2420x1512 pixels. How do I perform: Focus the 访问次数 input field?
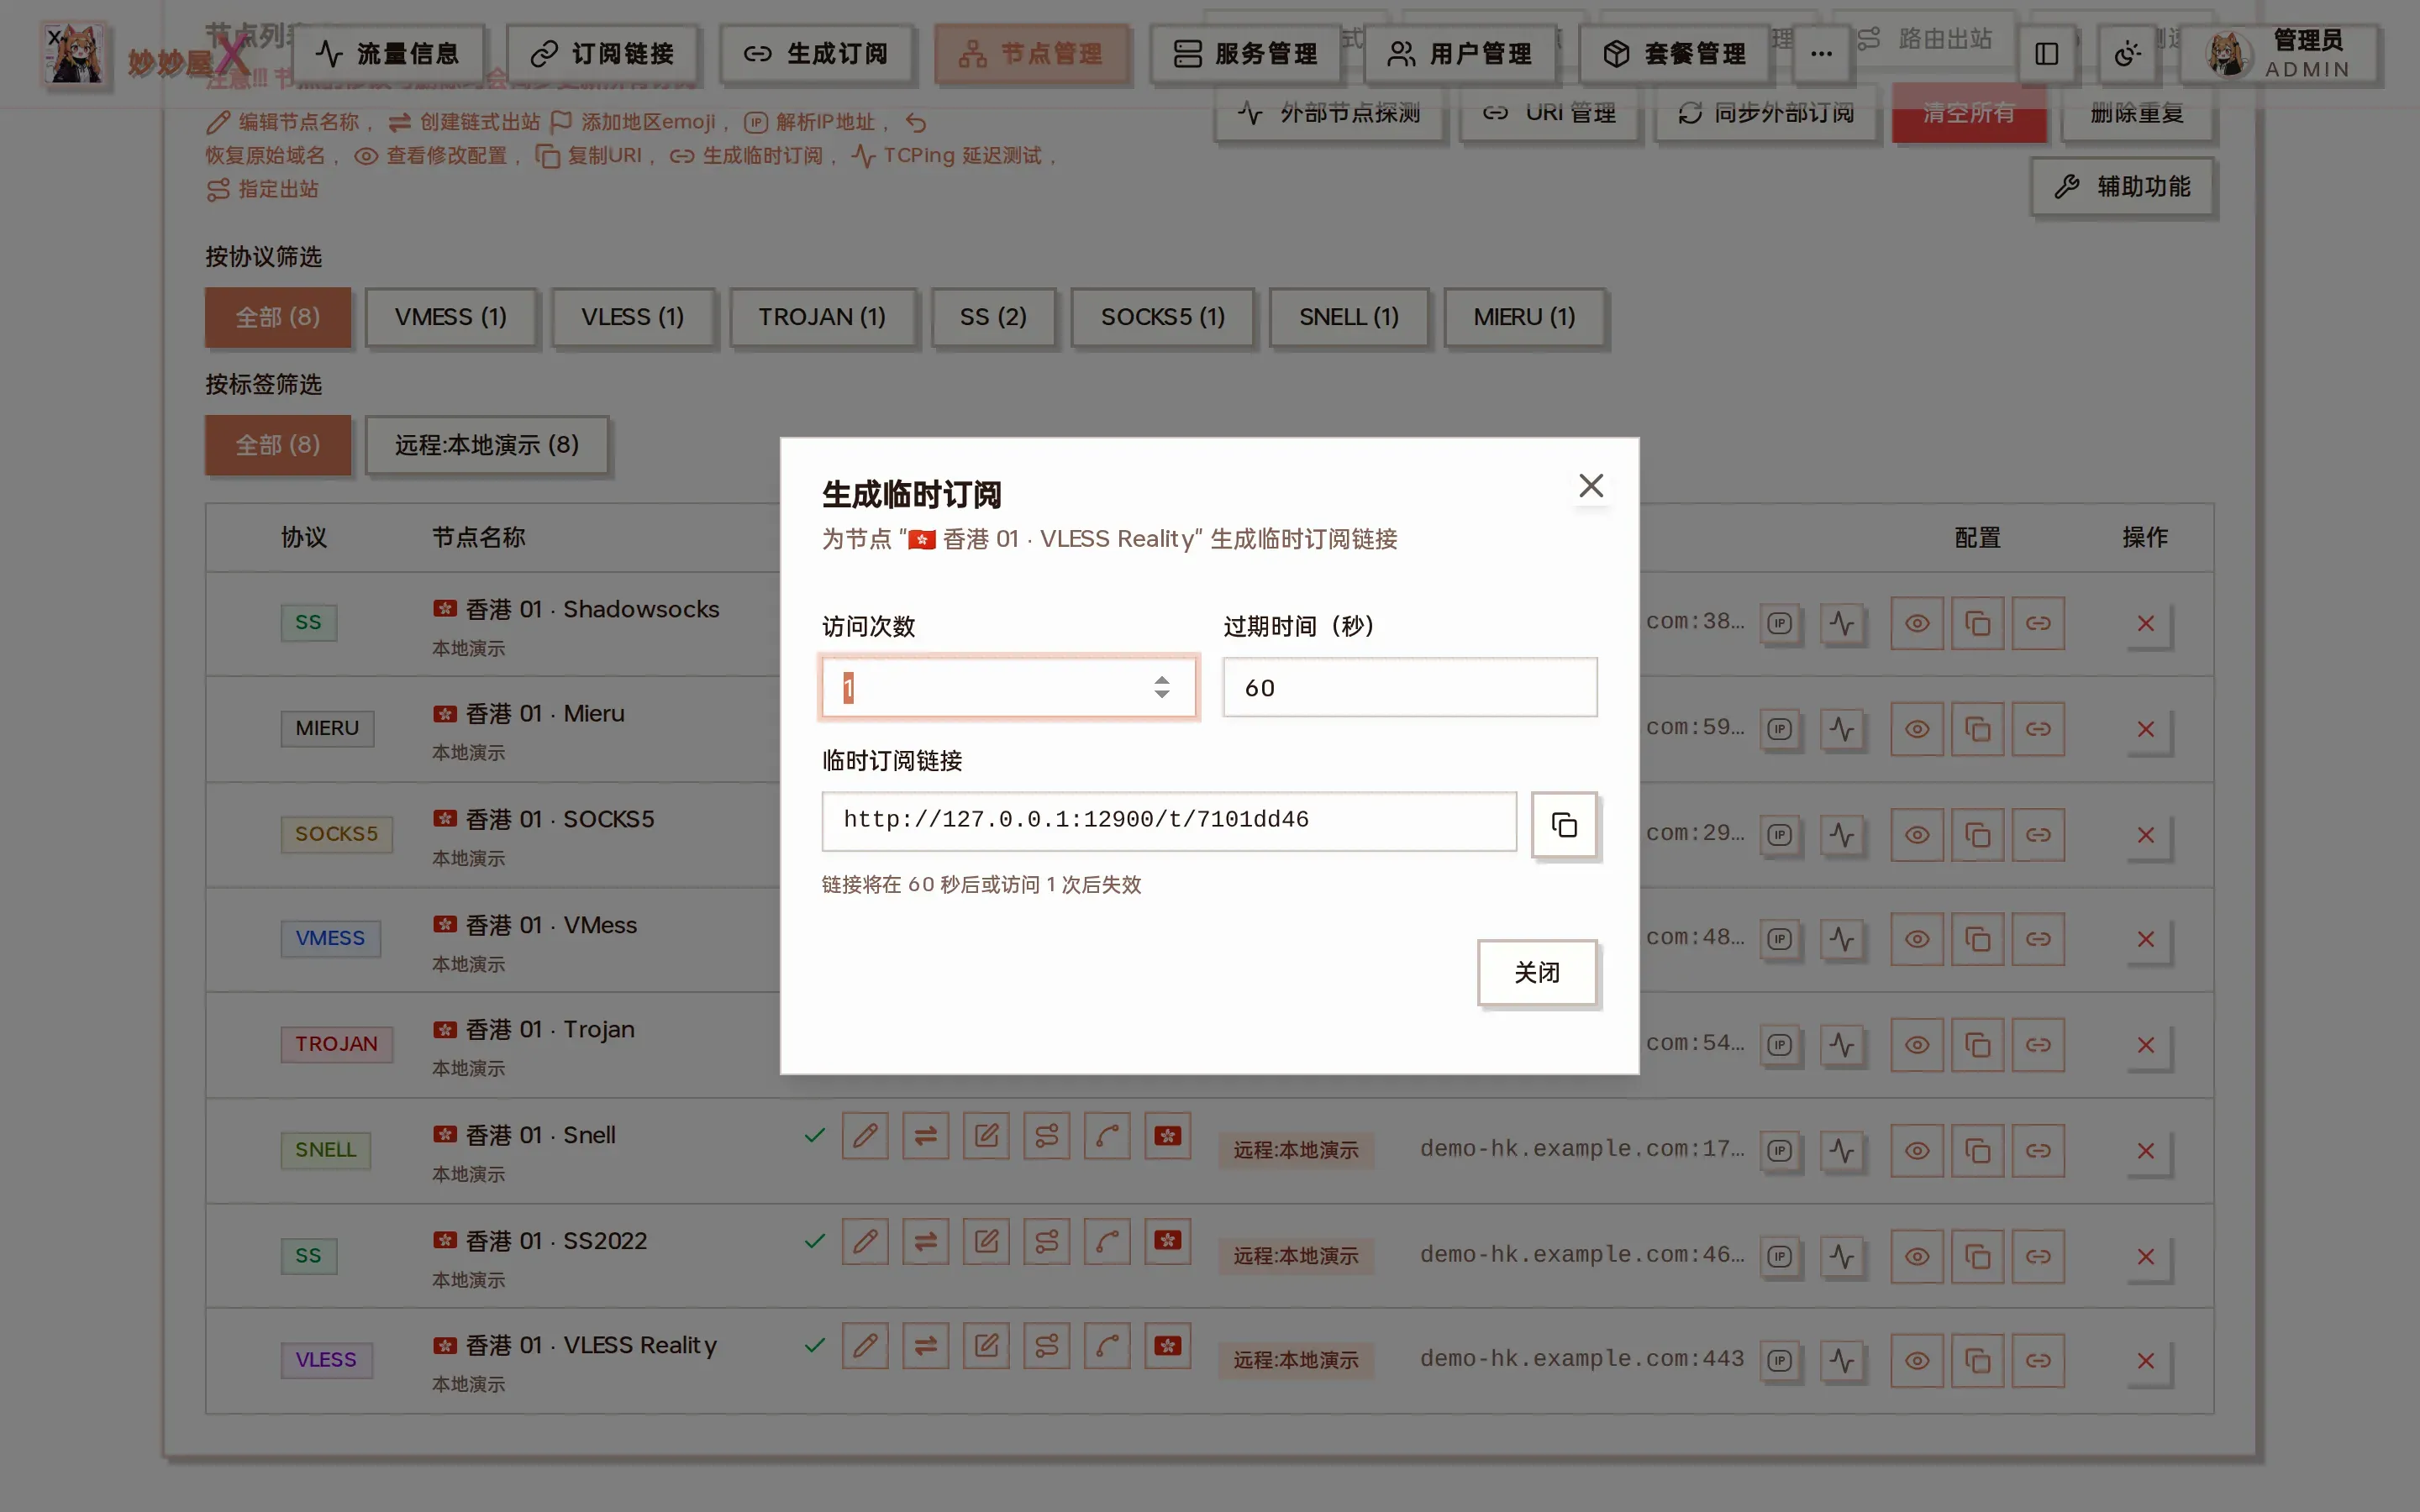pos(1008,687)
